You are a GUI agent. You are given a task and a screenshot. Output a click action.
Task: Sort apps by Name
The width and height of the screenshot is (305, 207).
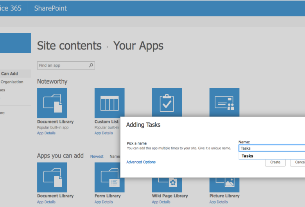115,156
